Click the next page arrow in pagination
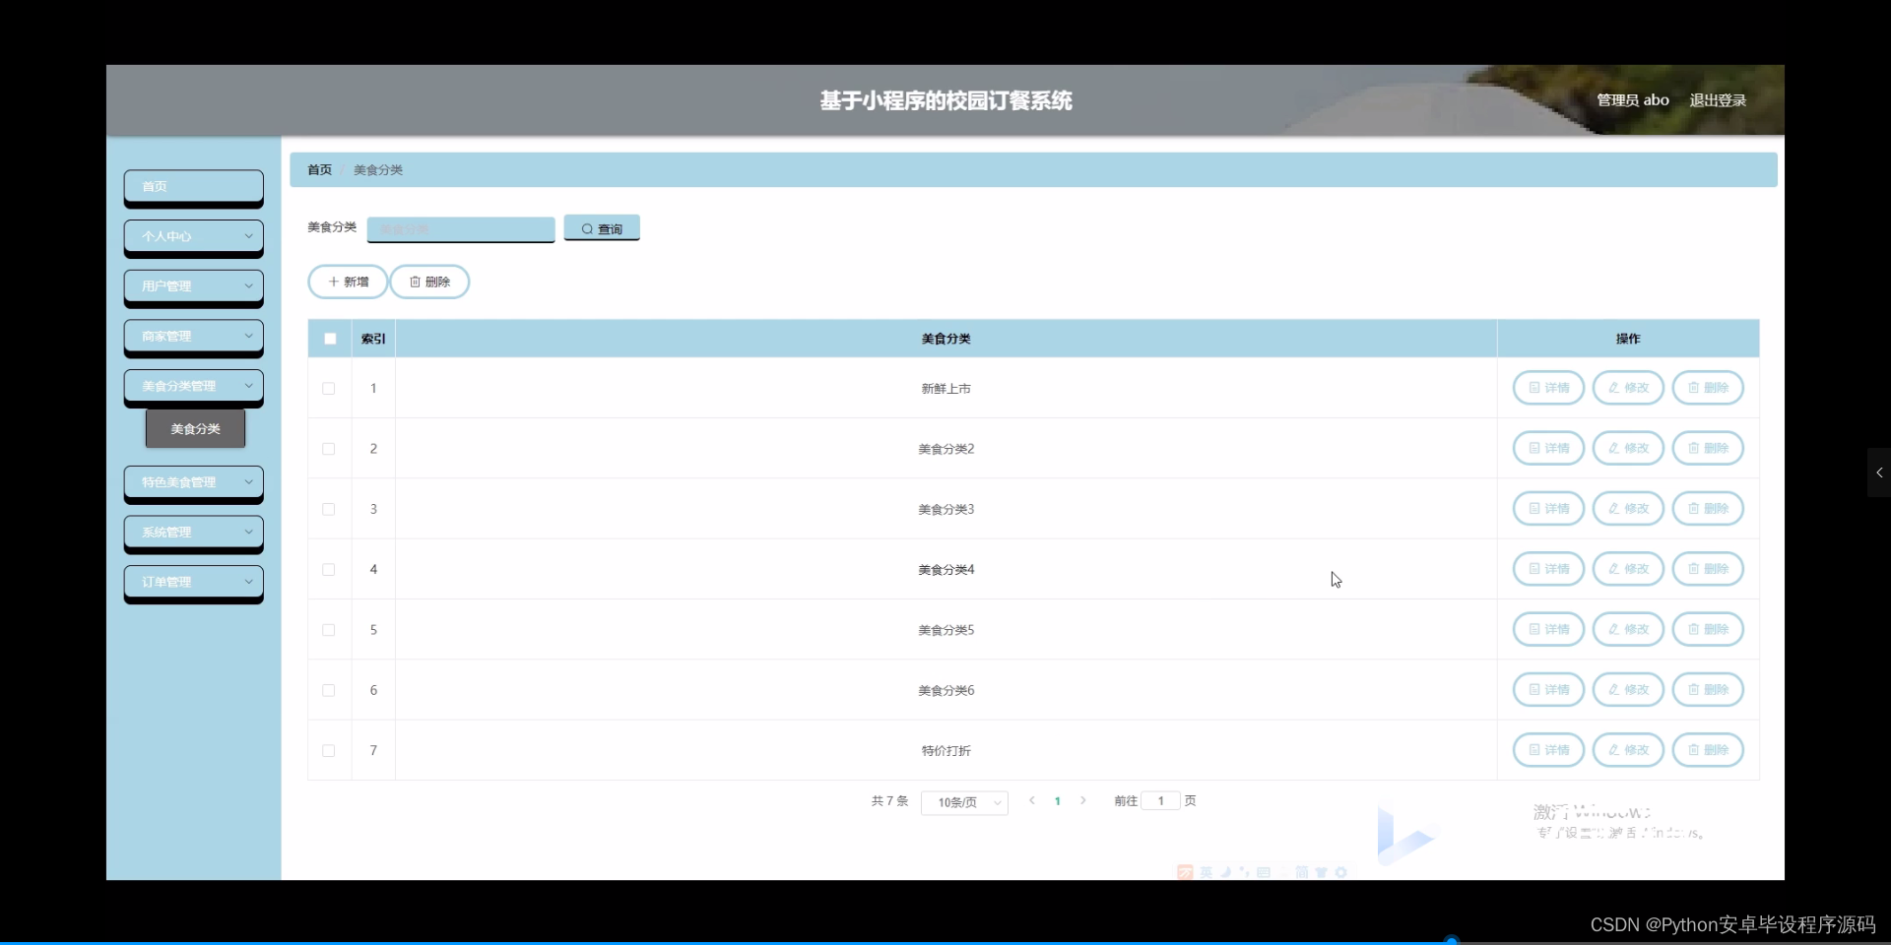 1083,801
